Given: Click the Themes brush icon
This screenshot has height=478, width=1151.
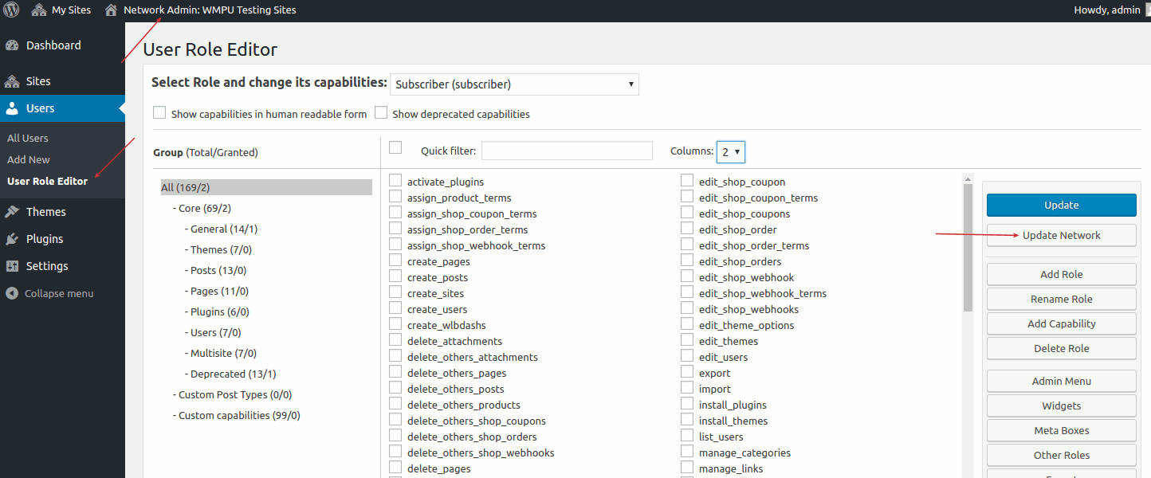Looking at the screenshot, I should pyautogui.click(x=12, y=212).
